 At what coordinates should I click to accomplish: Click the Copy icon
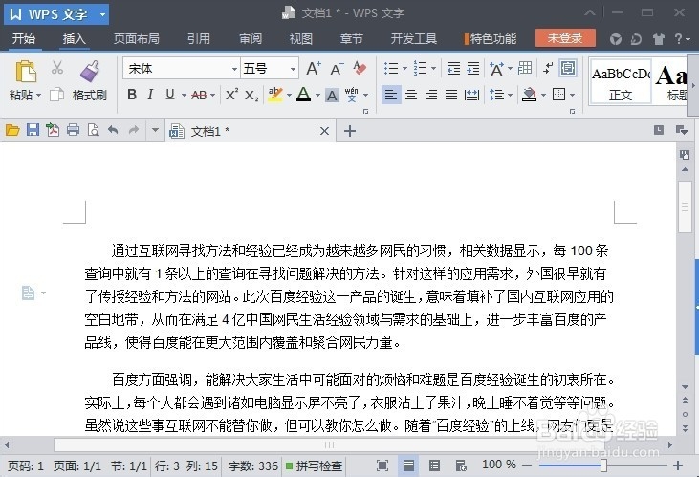tap(56, 95)
